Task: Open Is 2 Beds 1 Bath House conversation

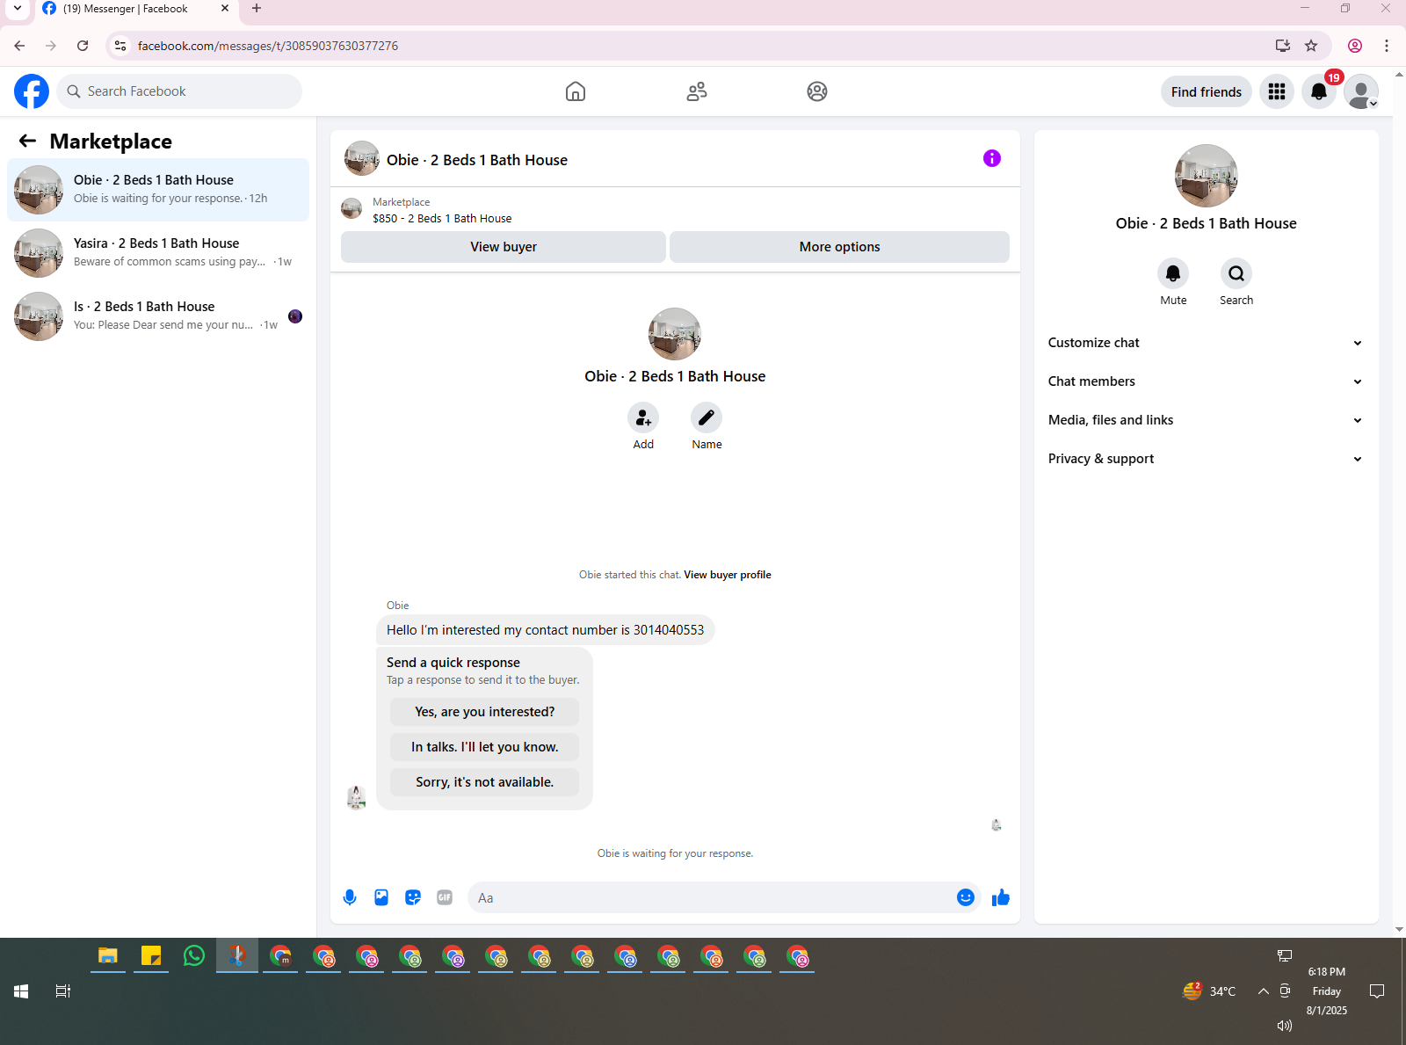Action: pyautogui.click(x=158, y=316)
